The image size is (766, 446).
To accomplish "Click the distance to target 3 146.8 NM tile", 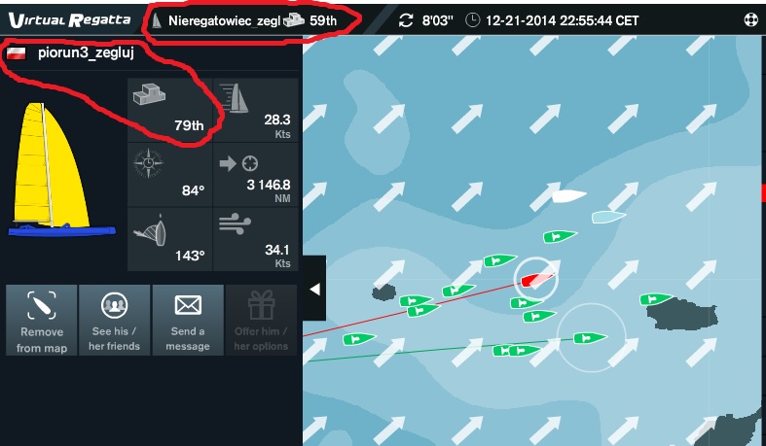I will (256, 175).
